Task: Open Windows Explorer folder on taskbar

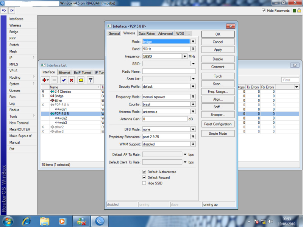Action: [x=45, y=221]
